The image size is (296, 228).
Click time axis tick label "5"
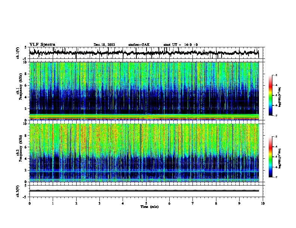pyautogui.click(x=146, y=203)
